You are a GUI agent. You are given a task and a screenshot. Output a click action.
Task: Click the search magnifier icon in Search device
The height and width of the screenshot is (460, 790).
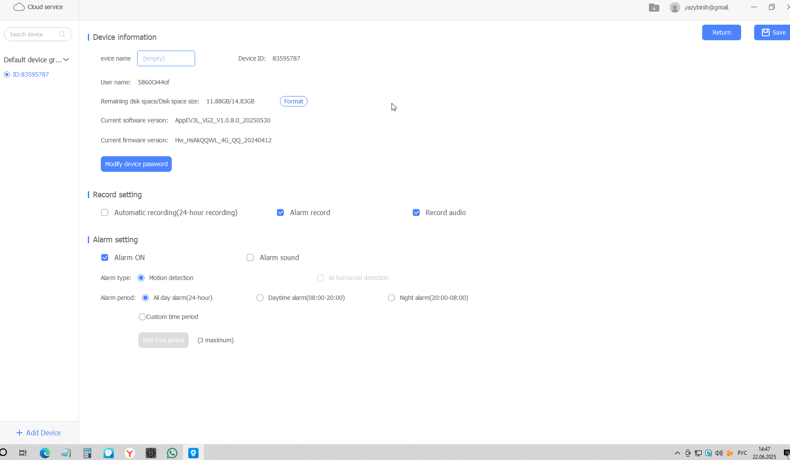pyautogui.click(x=62, y=34)
